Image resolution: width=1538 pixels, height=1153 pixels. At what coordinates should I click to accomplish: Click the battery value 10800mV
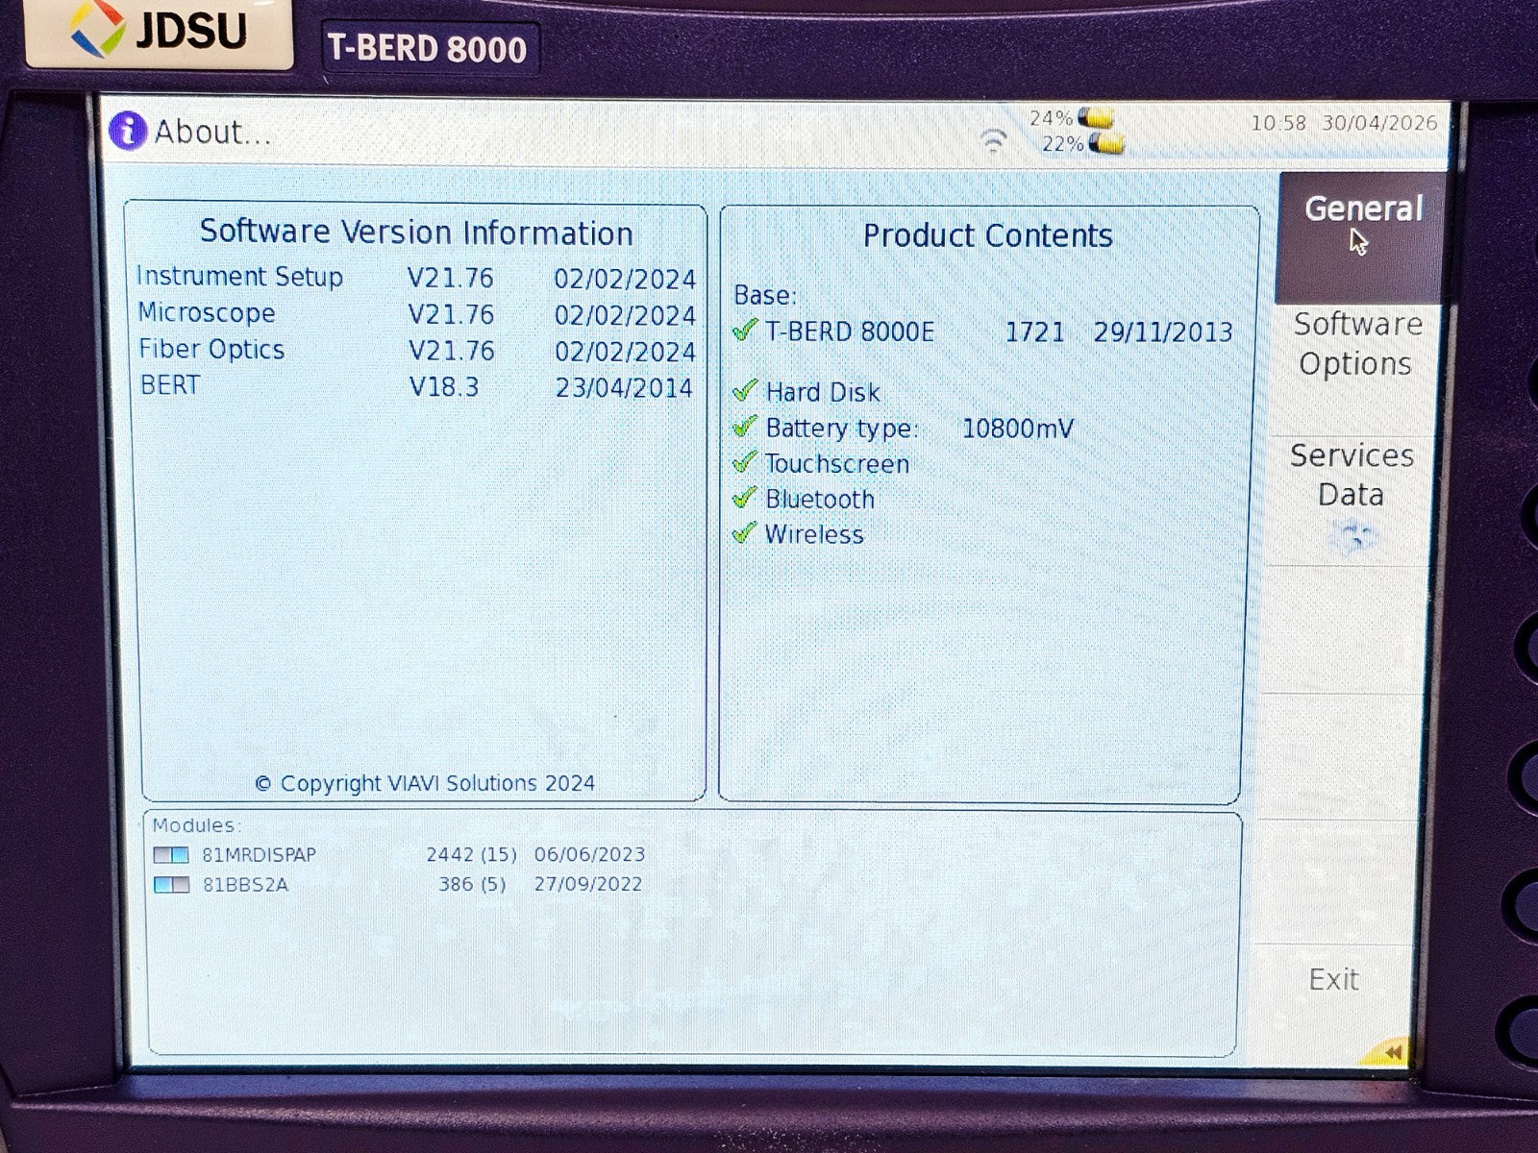tap(1018, 429)
